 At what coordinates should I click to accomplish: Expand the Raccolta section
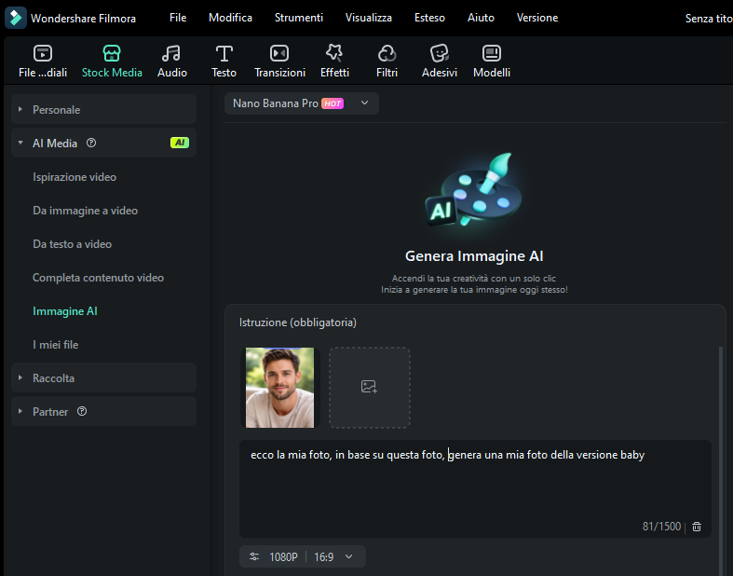click(x=20, y=378)
